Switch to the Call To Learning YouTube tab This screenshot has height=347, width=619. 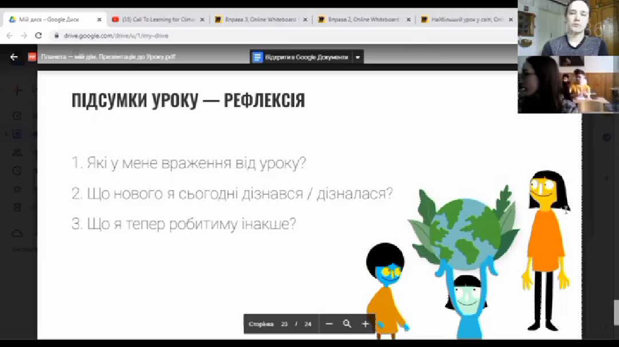point(158,19)
